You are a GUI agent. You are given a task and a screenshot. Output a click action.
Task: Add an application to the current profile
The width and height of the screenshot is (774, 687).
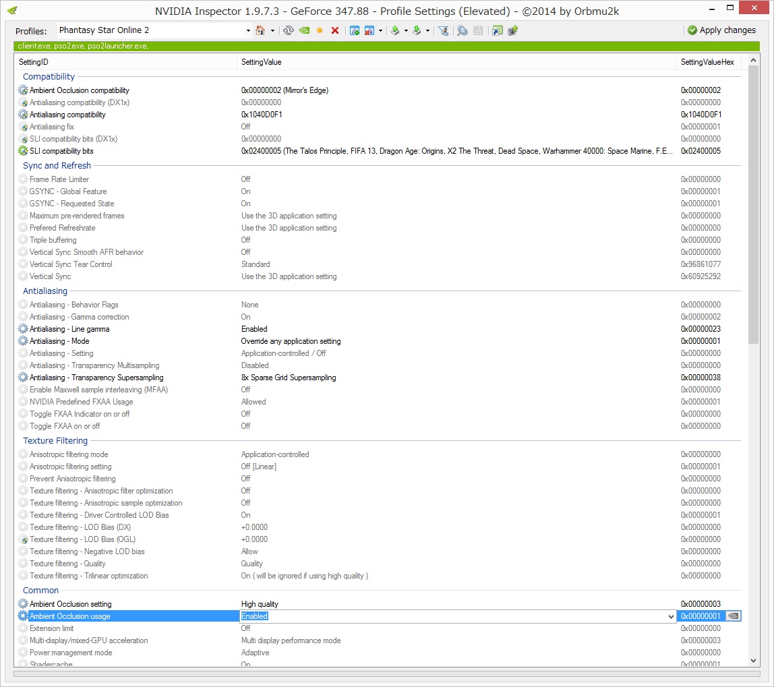tap(355, 30)
